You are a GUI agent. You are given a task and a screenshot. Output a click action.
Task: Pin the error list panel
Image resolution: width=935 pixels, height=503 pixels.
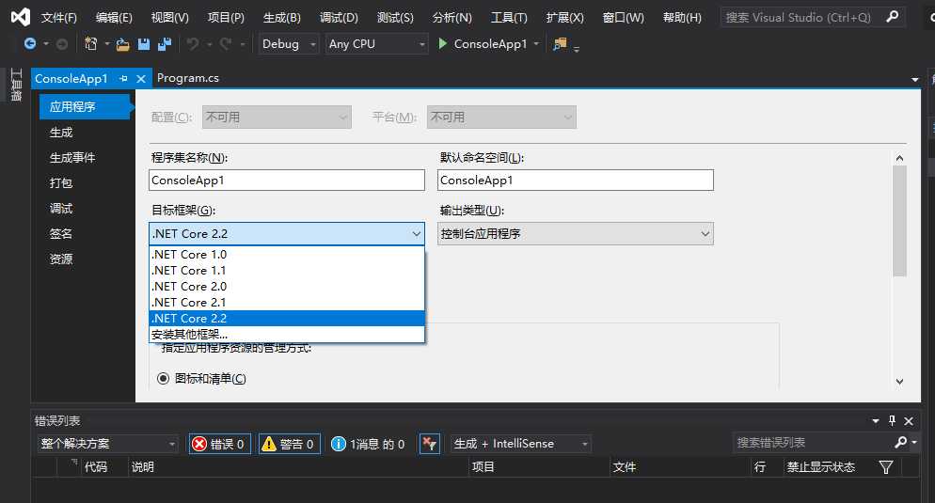coord(892,421)
